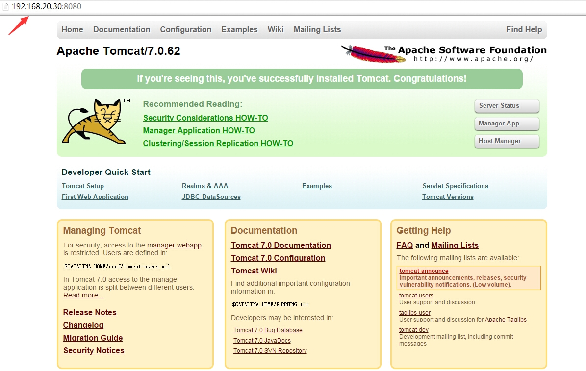Click the Apache Tomcat/7.0.62 heading
Viewport: 586px width, 371px height.
[119, 51]
